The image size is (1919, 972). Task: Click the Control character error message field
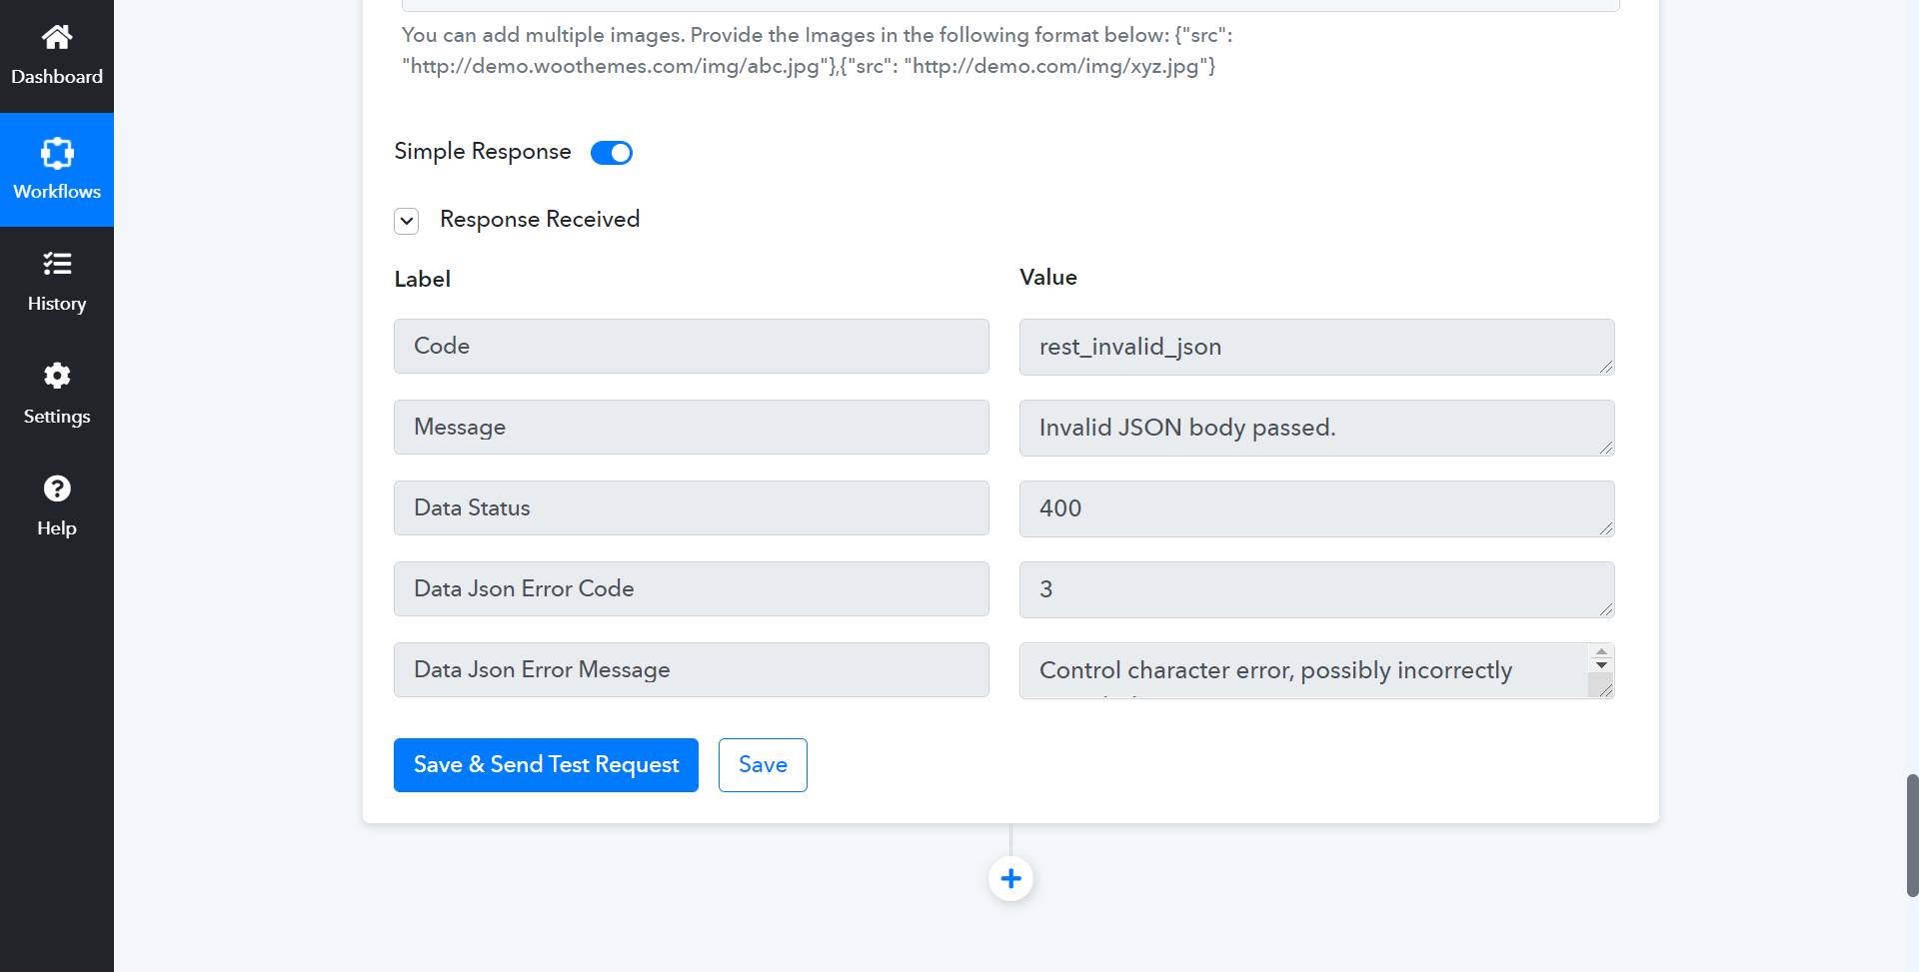tap(1304, 670)
